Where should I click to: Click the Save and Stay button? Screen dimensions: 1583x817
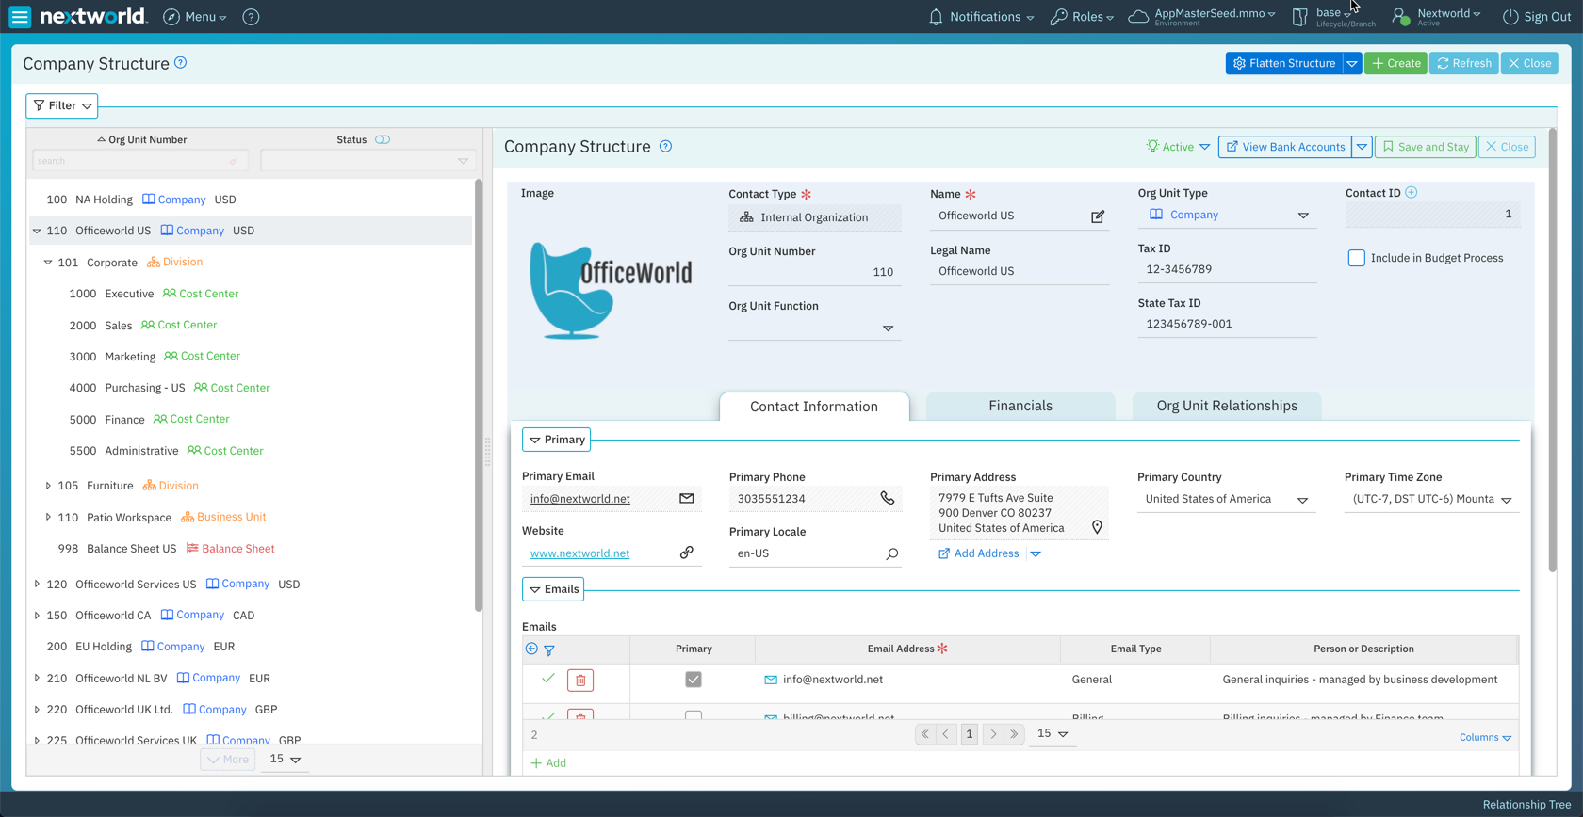(1425, 147)
